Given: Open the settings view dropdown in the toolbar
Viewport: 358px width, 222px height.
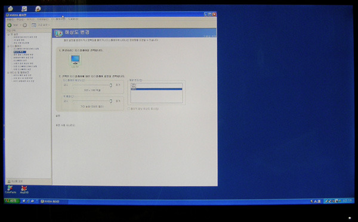Looking at the screenshot, I should tap(41, 25).
